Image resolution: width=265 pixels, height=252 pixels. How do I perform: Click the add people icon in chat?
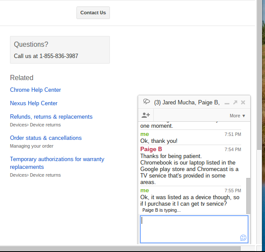click(x=146, y=115)
